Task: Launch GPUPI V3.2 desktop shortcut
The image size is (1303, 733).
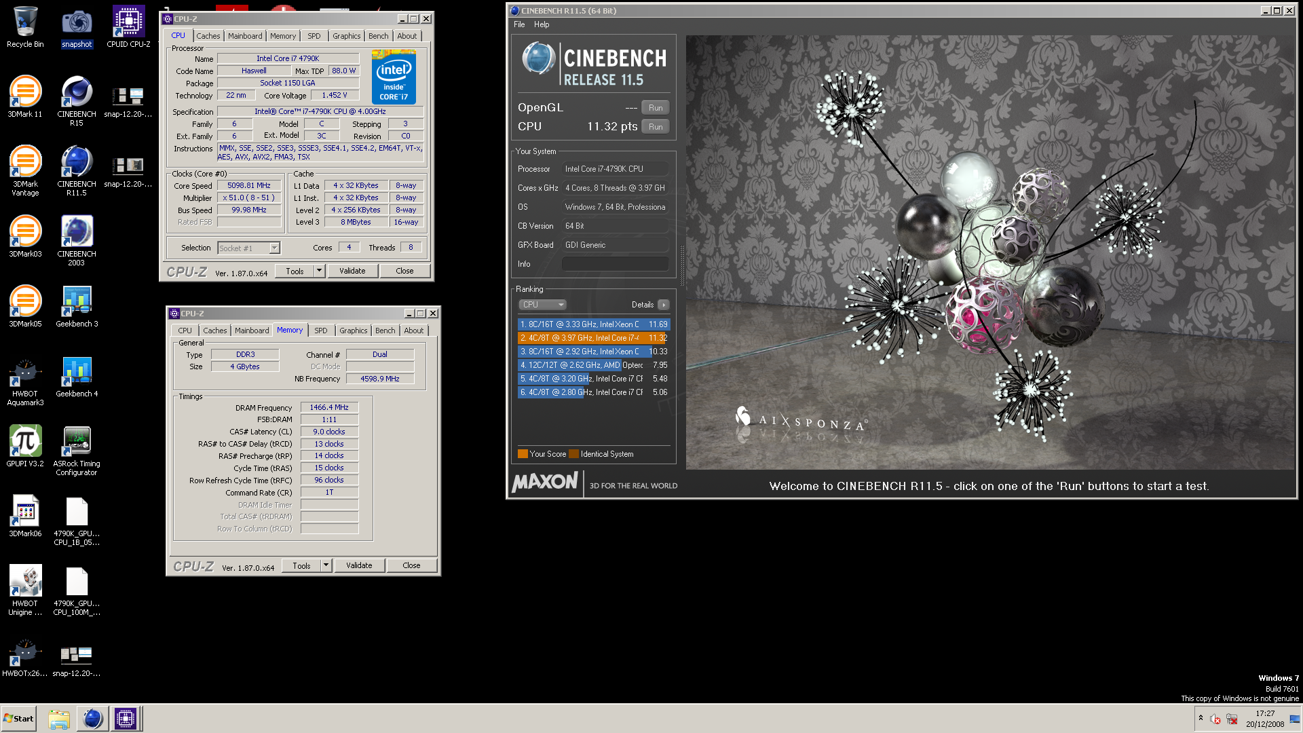Action: [25, 447]
